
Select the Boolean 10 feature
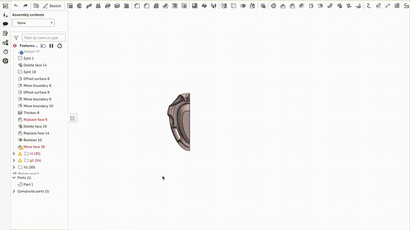pyautogui.click(x=33, y=140)
